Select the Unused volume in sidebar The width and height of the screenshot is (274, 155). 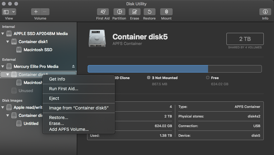26,91
